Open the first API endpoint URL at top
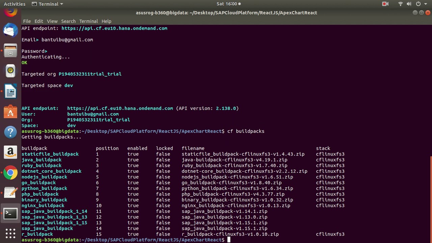 [x=114, y=28]
